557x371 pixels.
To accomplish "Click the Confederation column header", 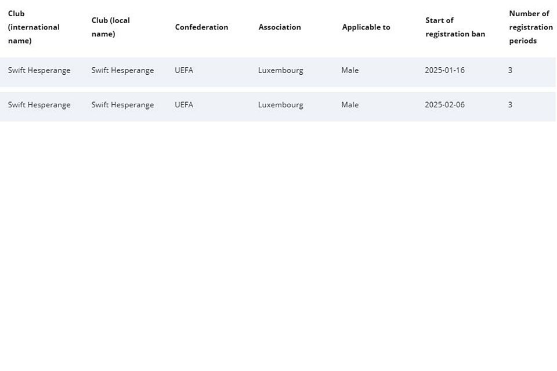I will pyautogui.click(x=201, y=27).
